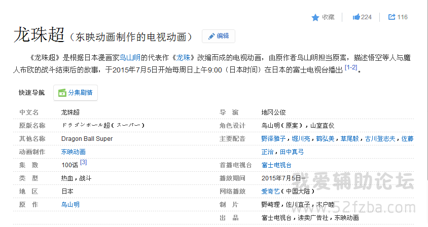Click the thumbs-up like icon
Image resolution: width=428 pixels, height=227 pixels.
pos(356,17)
